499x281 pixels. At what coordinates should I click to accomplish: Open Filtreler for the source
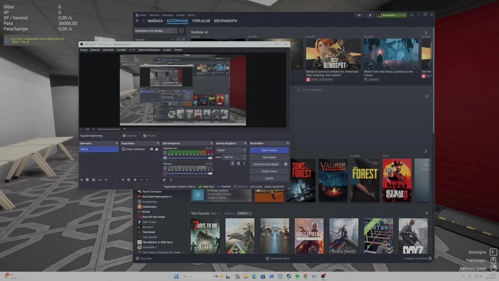(x=150, y=136)
